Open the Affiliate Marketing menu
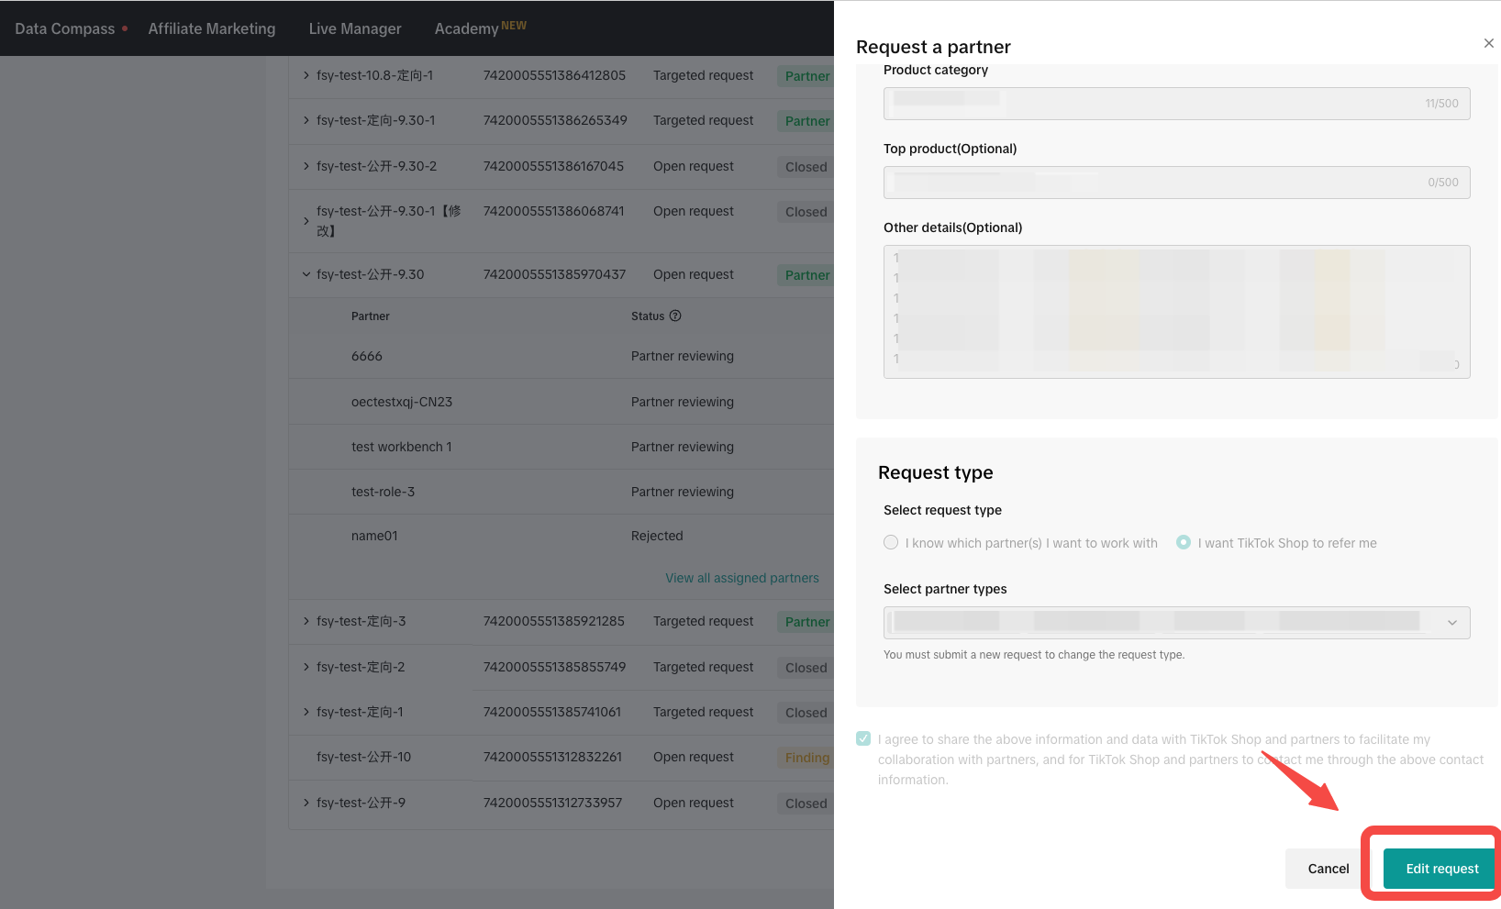The image size is (1501, 909). (x=212, y=28)
